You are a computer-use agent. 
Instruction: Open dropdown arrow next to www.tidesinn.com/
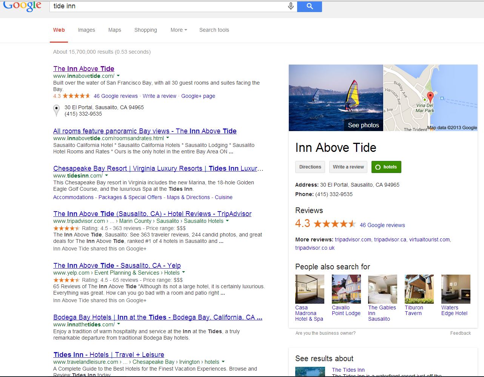pyautogui.click(x=106, y=176)
